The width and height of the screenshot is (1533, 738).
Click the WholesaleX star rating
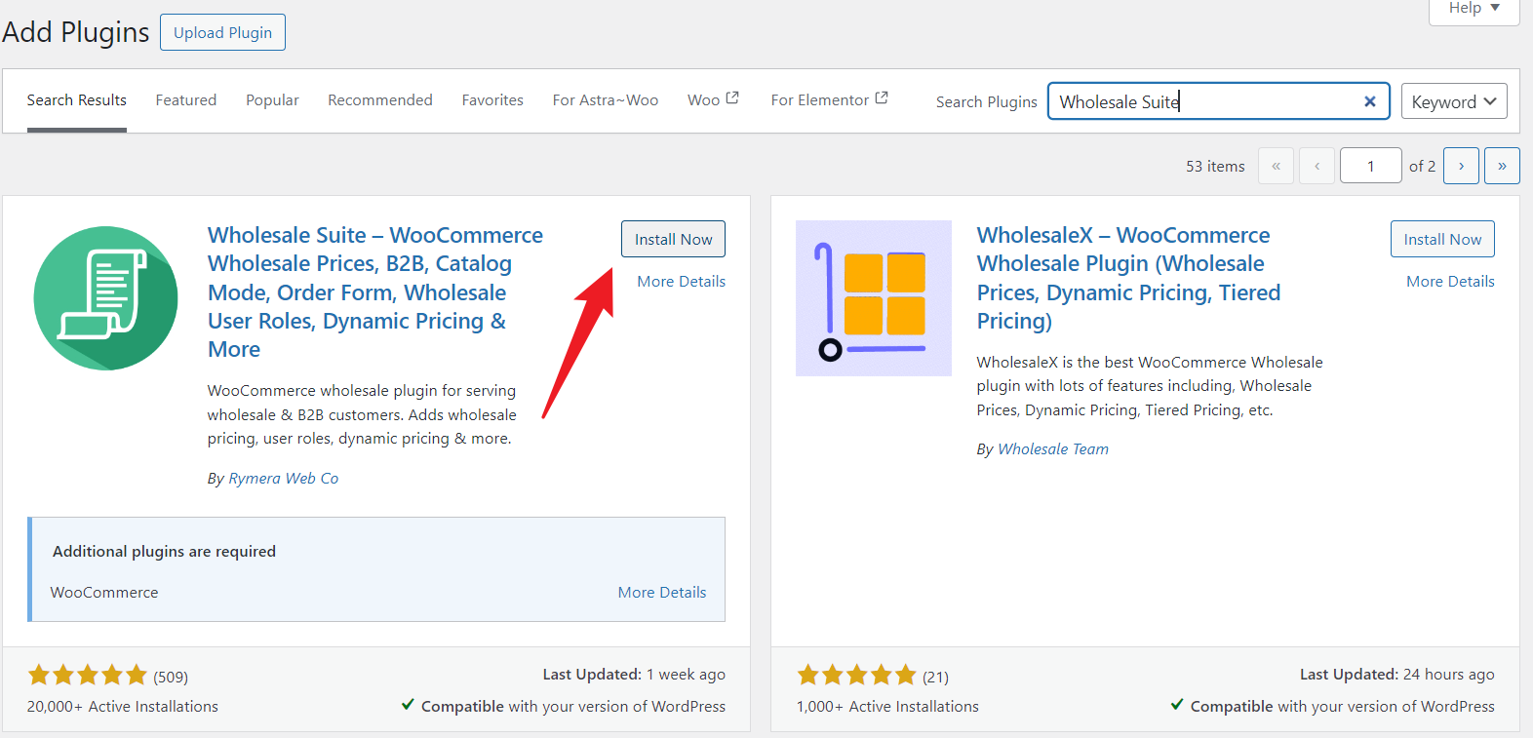tap(857, 675)
